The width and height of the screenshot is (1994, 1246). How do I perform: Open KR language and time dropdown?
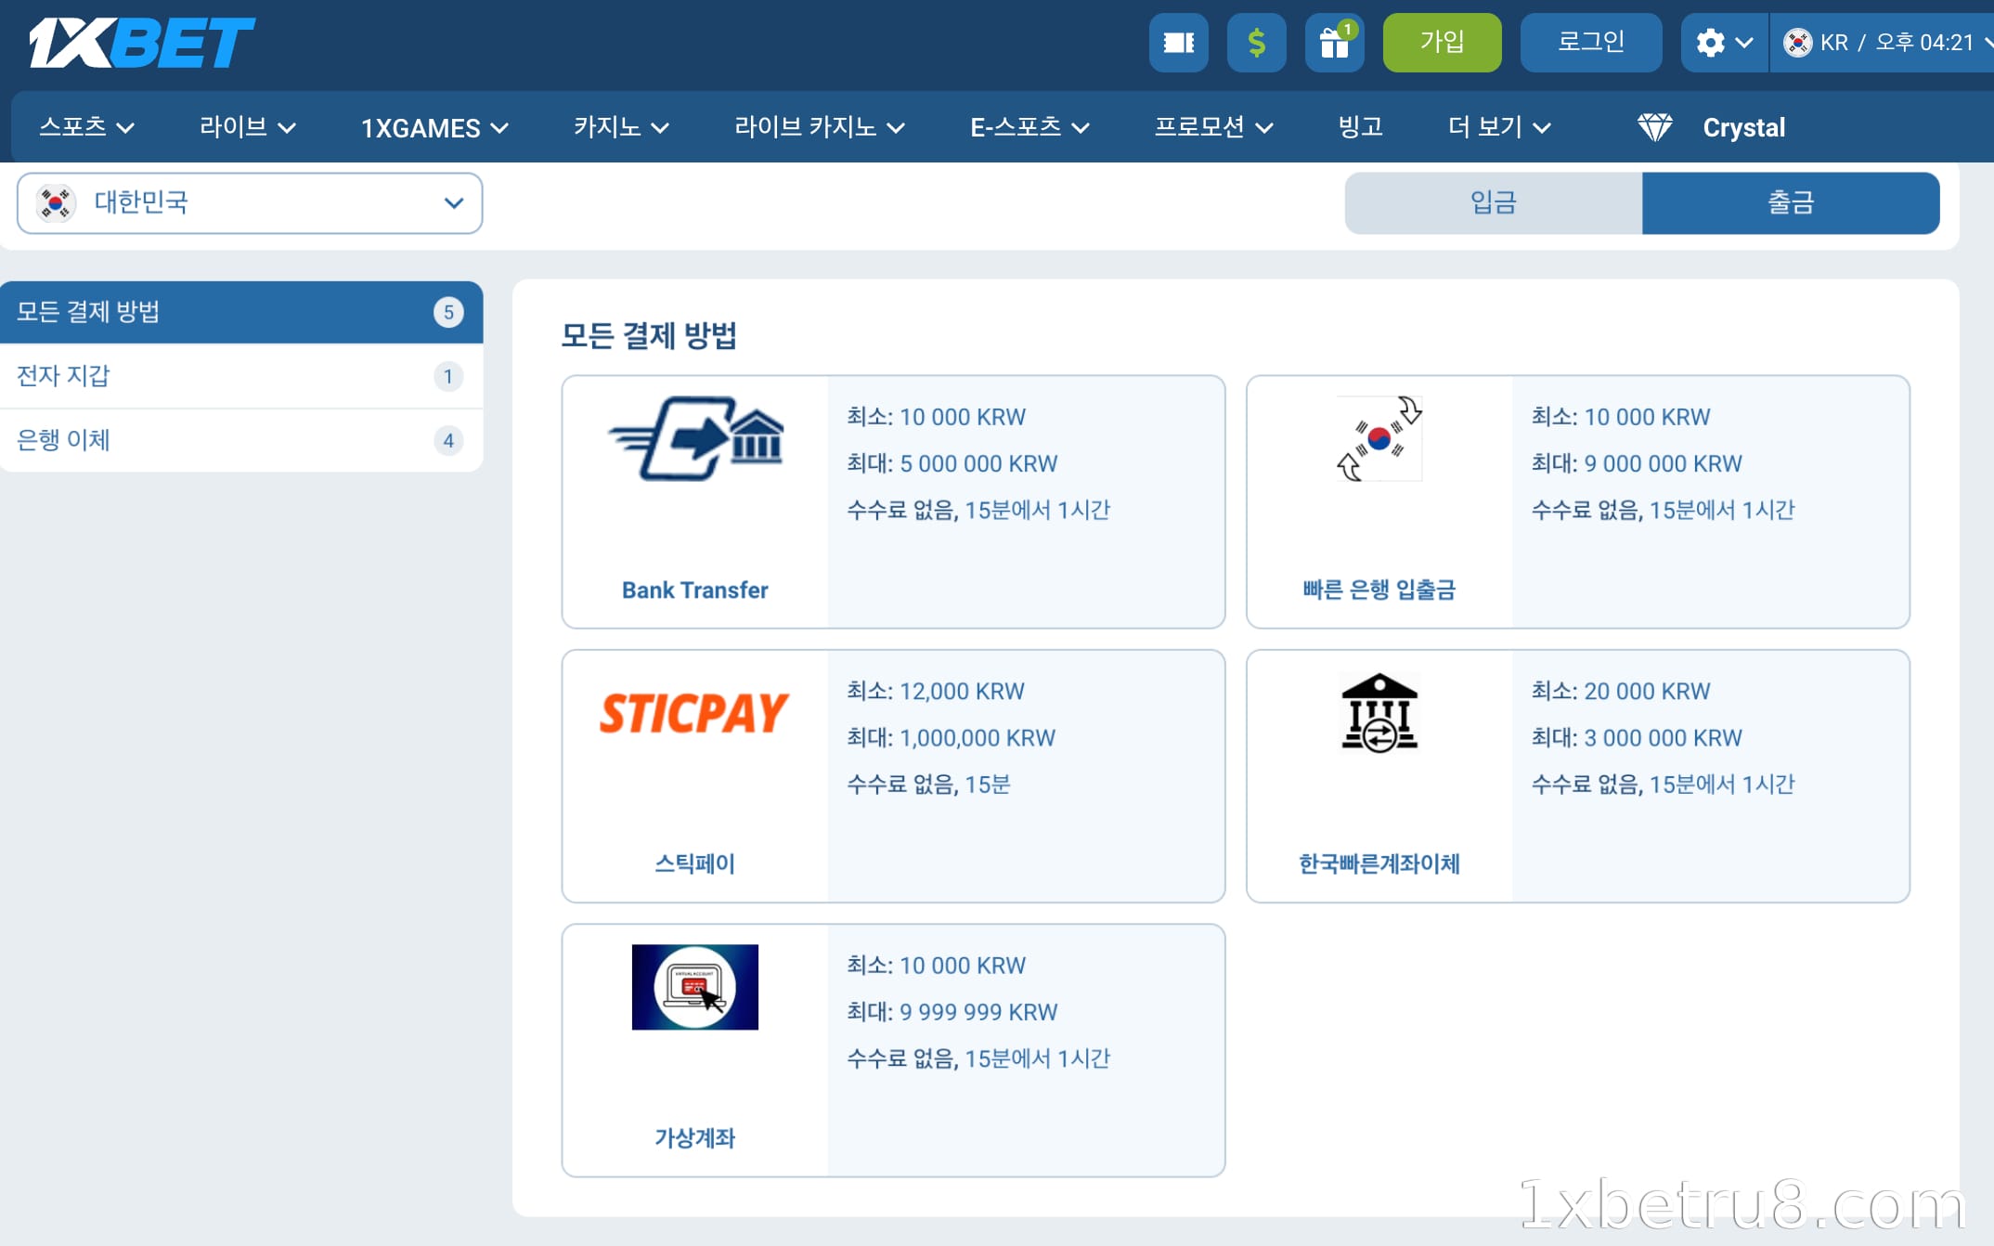tap(1884, 43)
